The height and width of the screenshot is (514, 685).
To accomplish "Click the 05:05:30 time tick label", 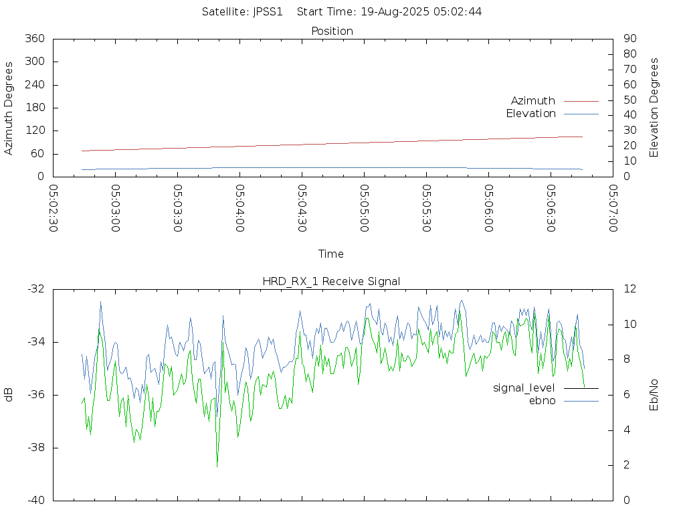I will tap(426, 208).
